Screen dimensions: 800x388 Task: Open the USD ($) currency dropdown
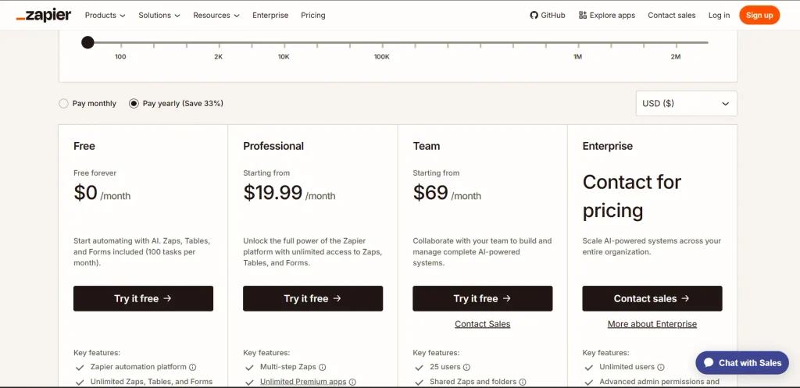pyautogui.click(x=686, y=104)
